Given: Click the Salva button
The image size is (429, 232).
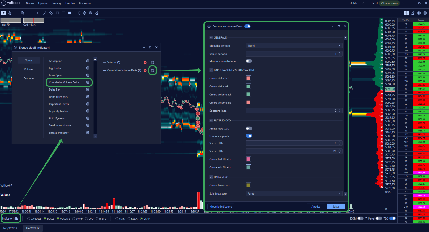Looking at the screenshot, I should 336,206.
